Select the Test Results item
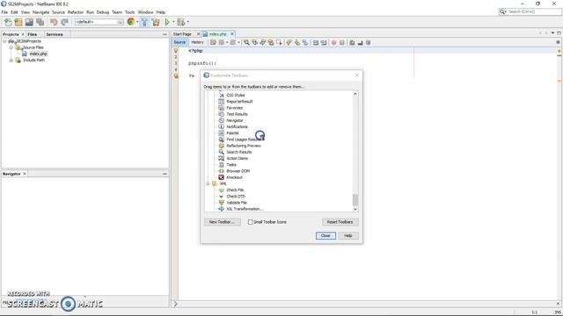 point(237,114)
